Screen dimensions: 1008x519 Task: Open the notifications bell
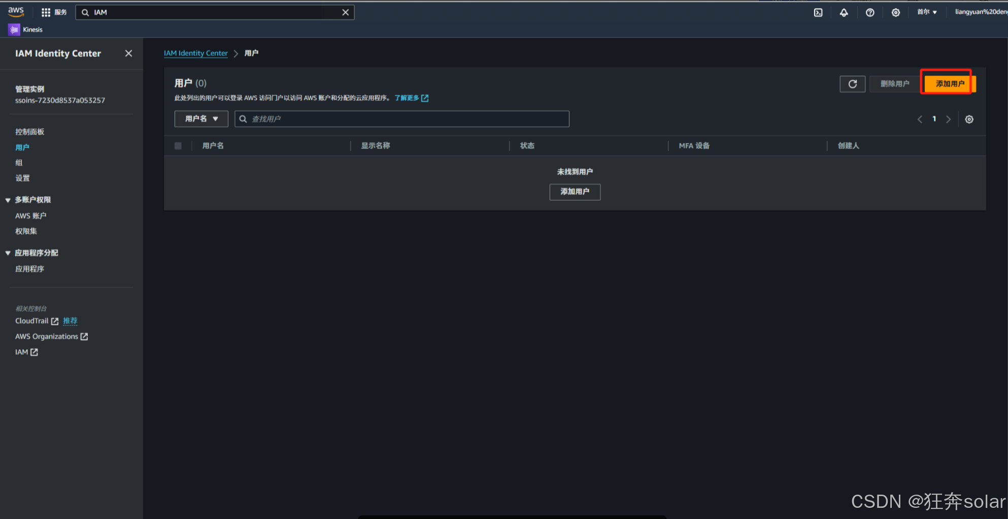coord(844,12)
